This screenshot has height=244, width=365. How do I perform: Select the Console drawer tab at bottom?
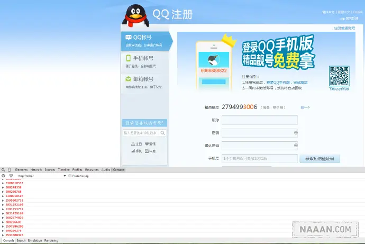[x=8, y=240]
